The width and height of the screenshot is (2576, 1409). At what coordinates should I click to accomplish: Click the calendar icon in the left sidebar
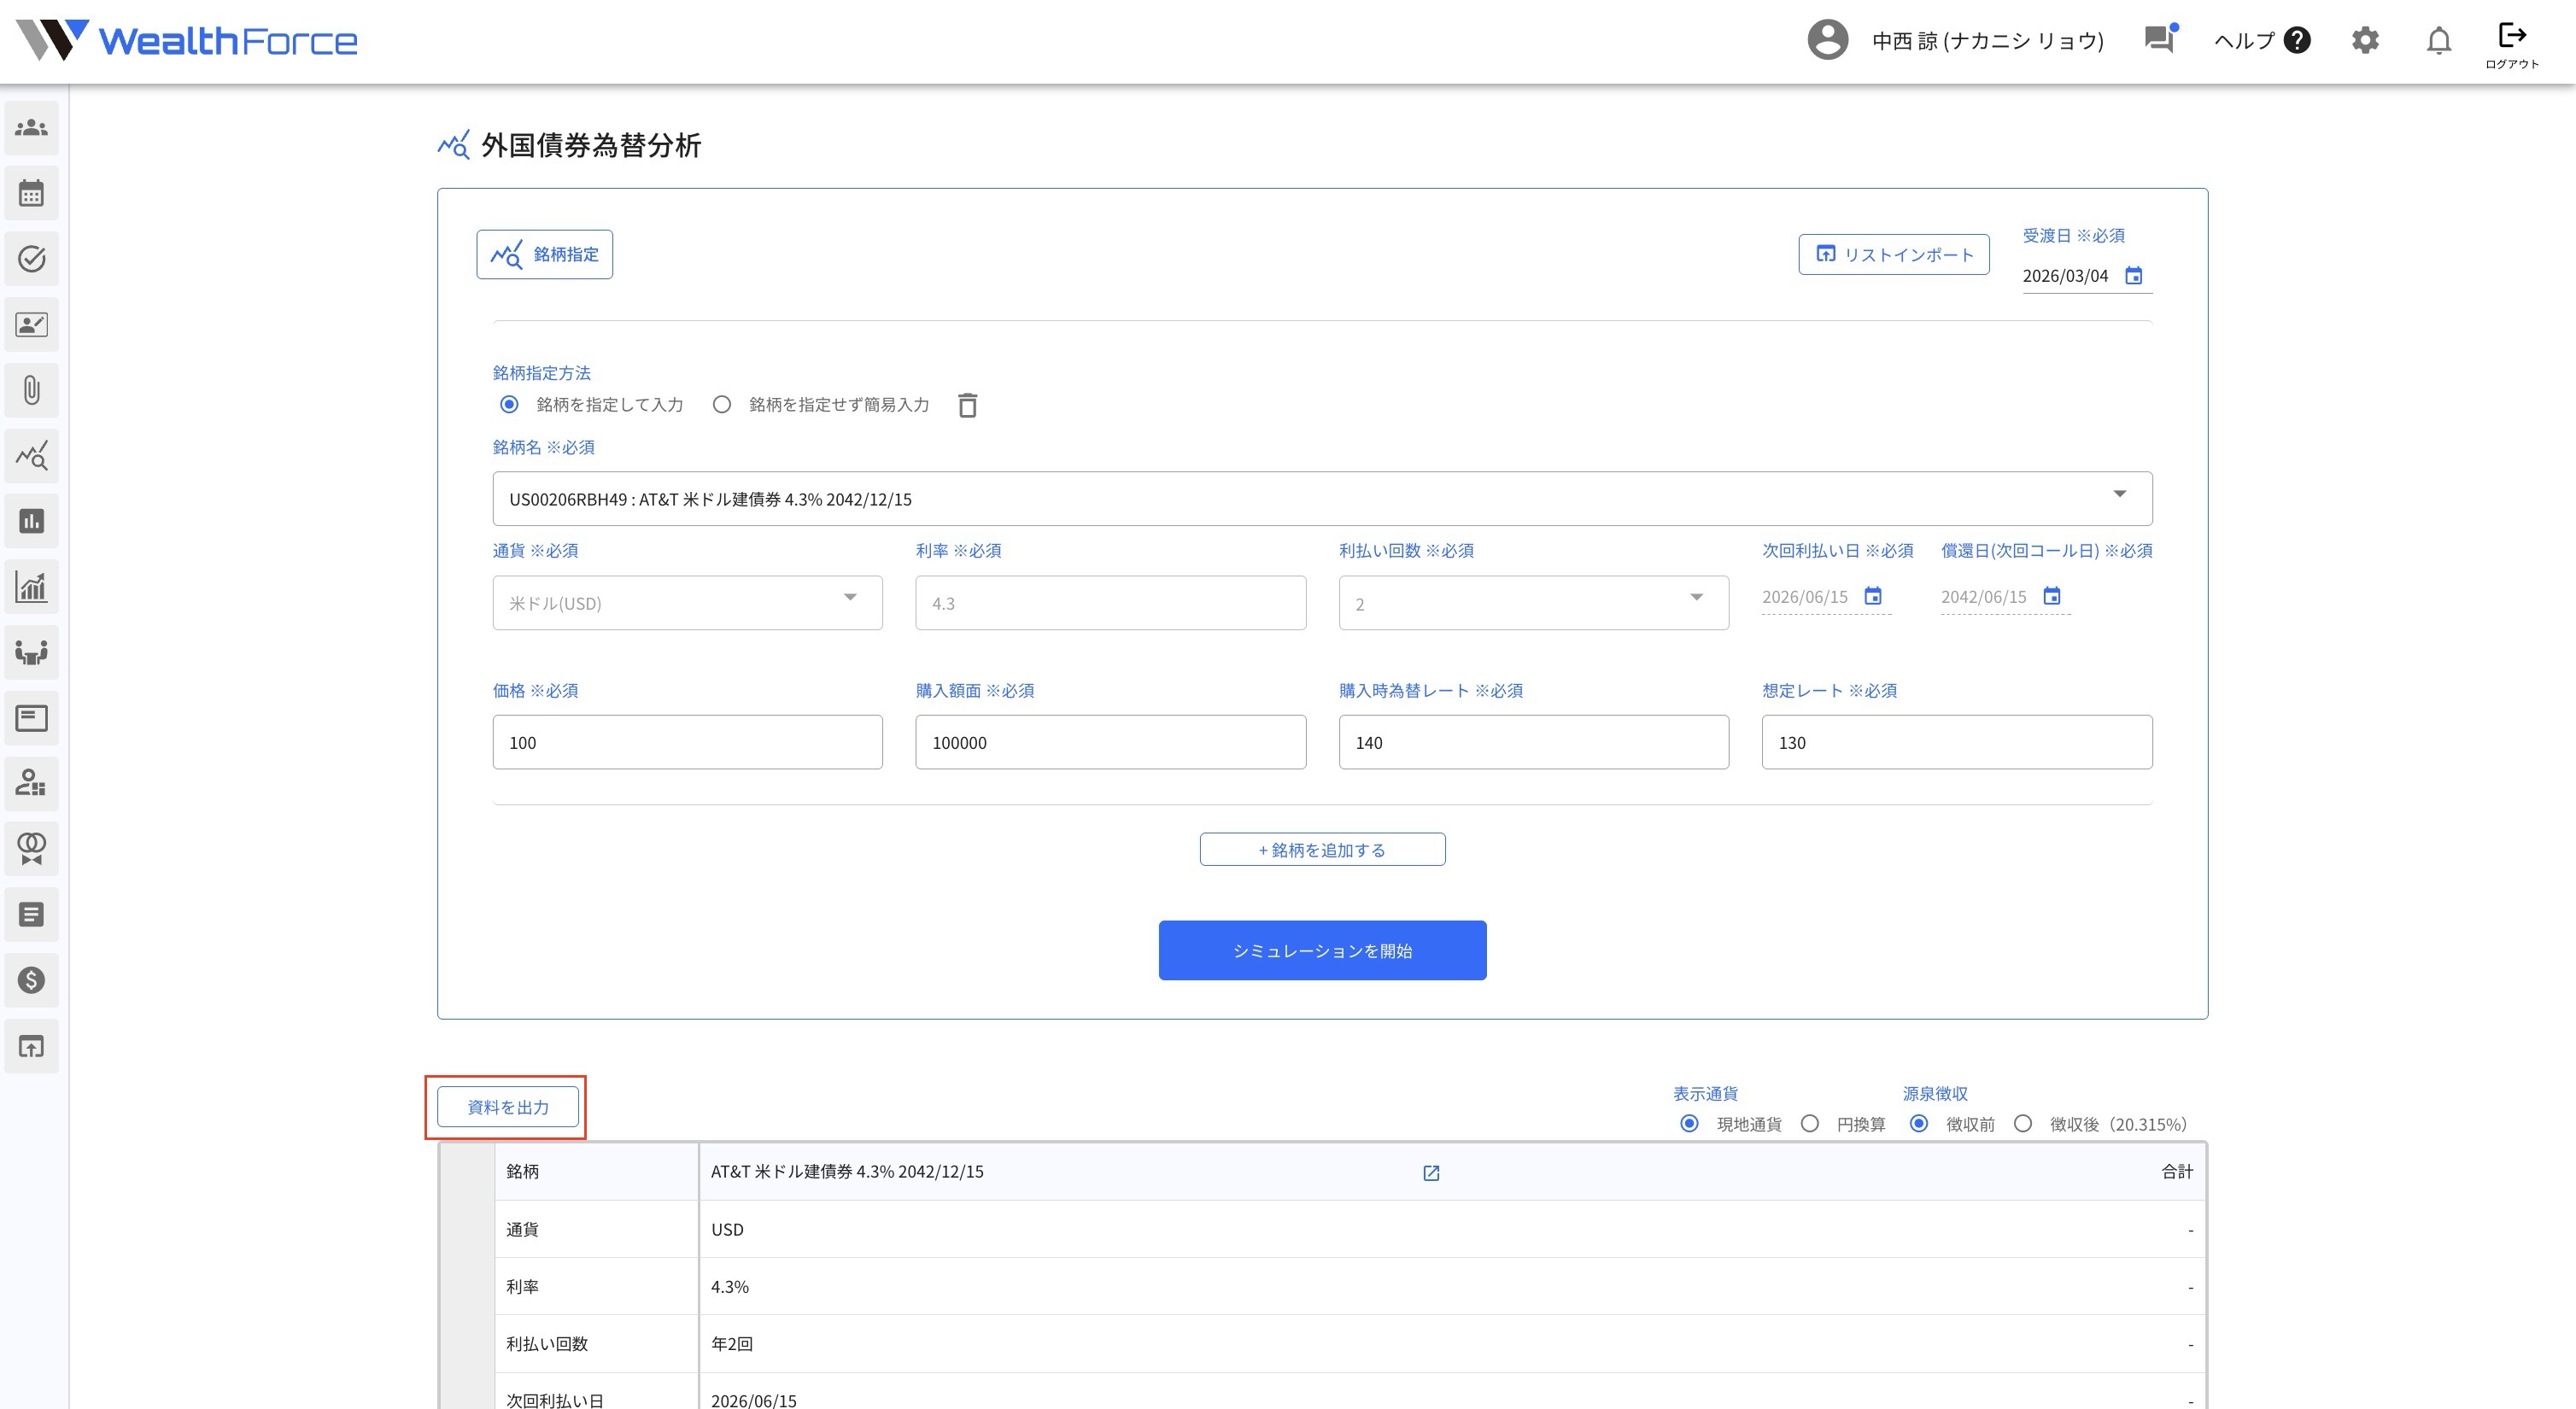[32, 193]
